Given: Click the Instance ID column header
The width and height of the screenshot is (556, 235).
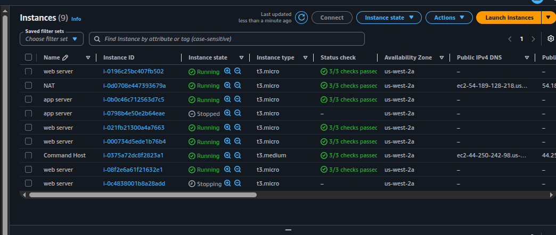Looking at the screenshot, I should [x=119, y=57].
